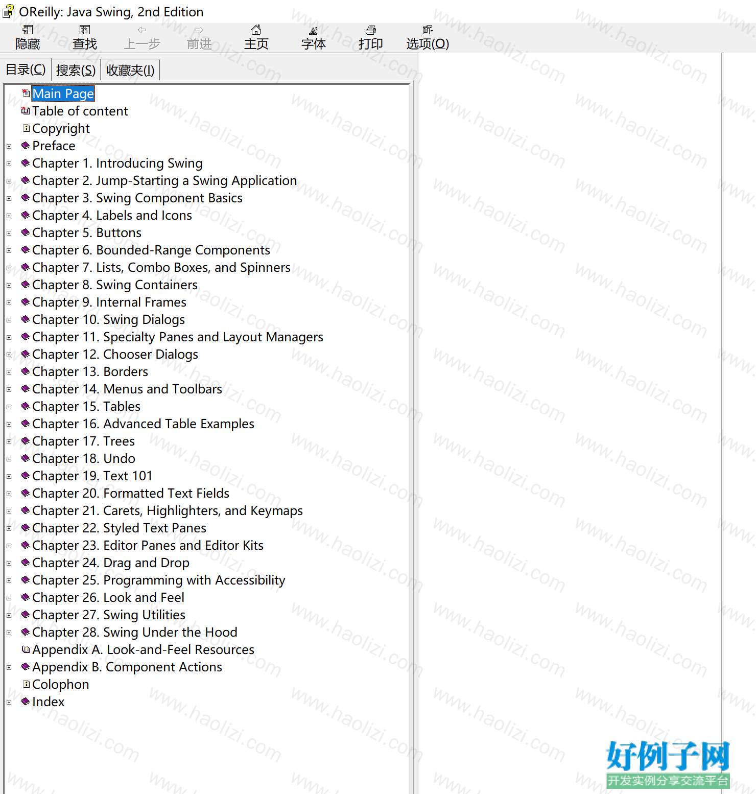
Task: Click the Index book icon
Action: tap(26, 702)
